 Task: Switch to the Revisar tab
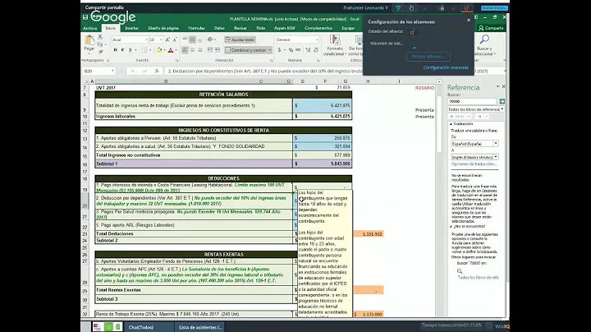point(241,28)
